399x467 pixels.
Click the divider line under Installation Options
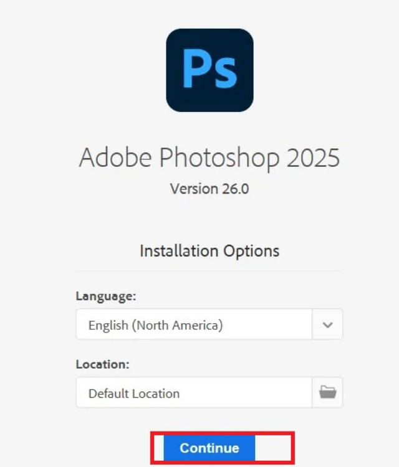coord(209,271)
